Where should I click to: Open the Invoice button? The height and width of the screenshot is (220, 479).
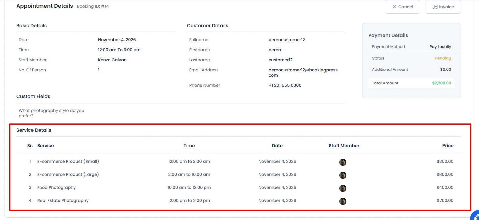pos(443,7)
